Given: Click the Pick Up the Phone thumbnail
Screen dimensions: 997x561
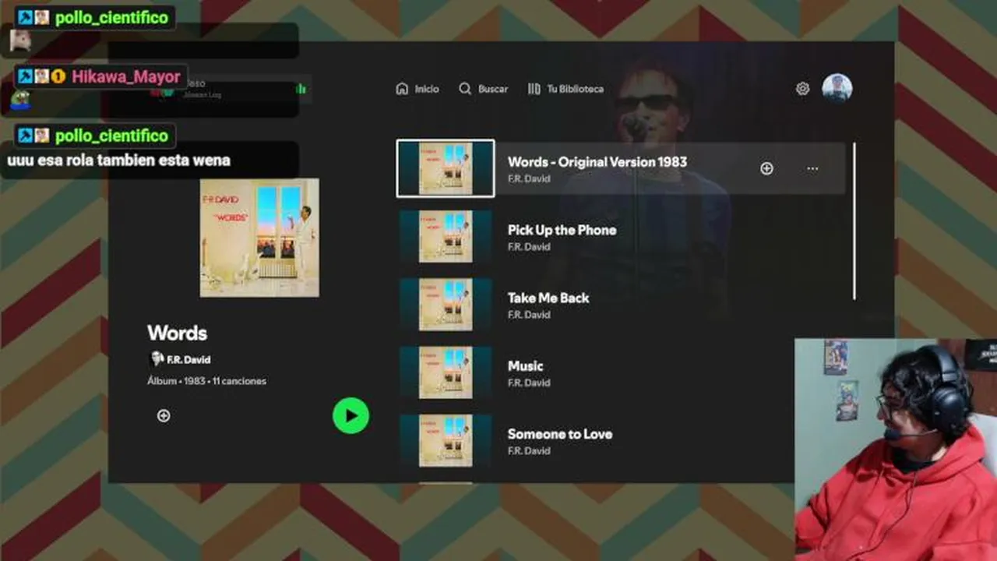Looking at the screenshot, I should coord(446,236).
